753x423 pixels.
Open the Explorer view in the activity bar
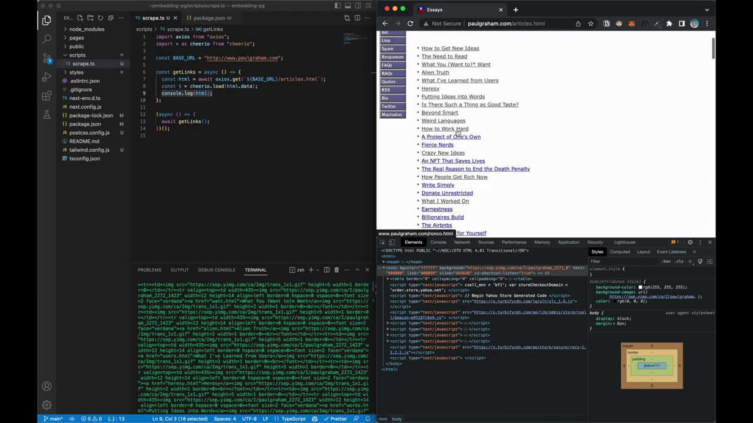(x=46, y=20)
